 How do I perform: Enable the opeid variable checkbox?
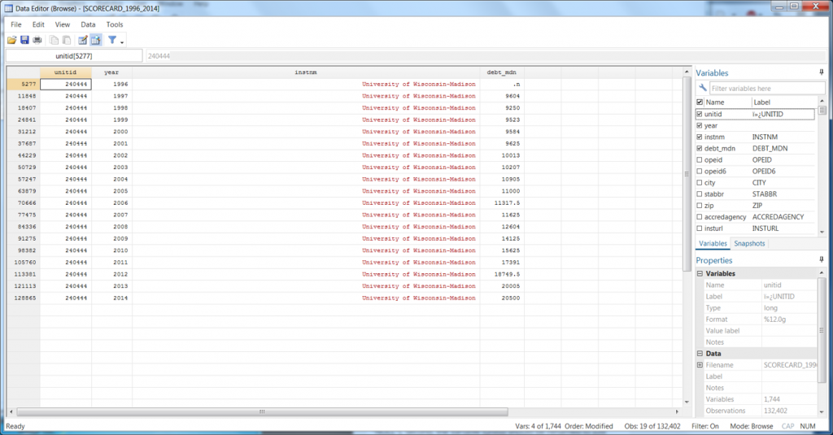click(700, 160)
